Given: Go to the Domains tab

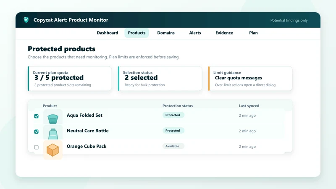Looking at the screenshot, I should (x=166, y=33).
